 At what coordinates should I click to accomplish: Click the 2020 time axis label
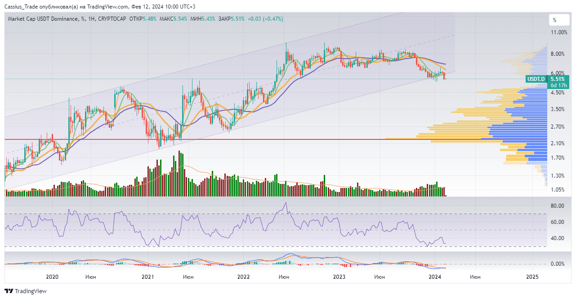(x=53, y=277)
